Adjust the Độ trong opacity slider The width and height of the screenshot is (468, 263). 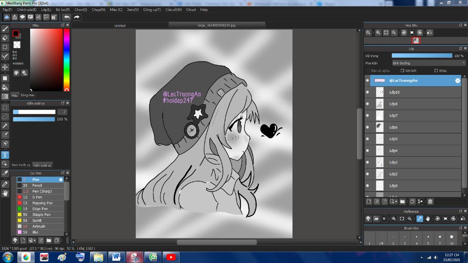[422, 56]
